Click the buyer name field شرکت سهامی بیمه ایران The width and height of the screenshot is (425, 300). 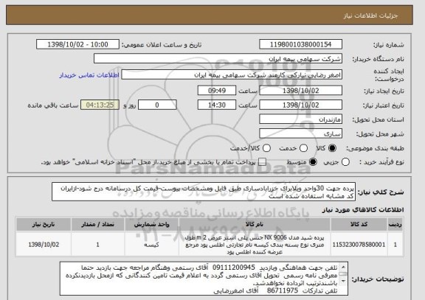(218, 59)
